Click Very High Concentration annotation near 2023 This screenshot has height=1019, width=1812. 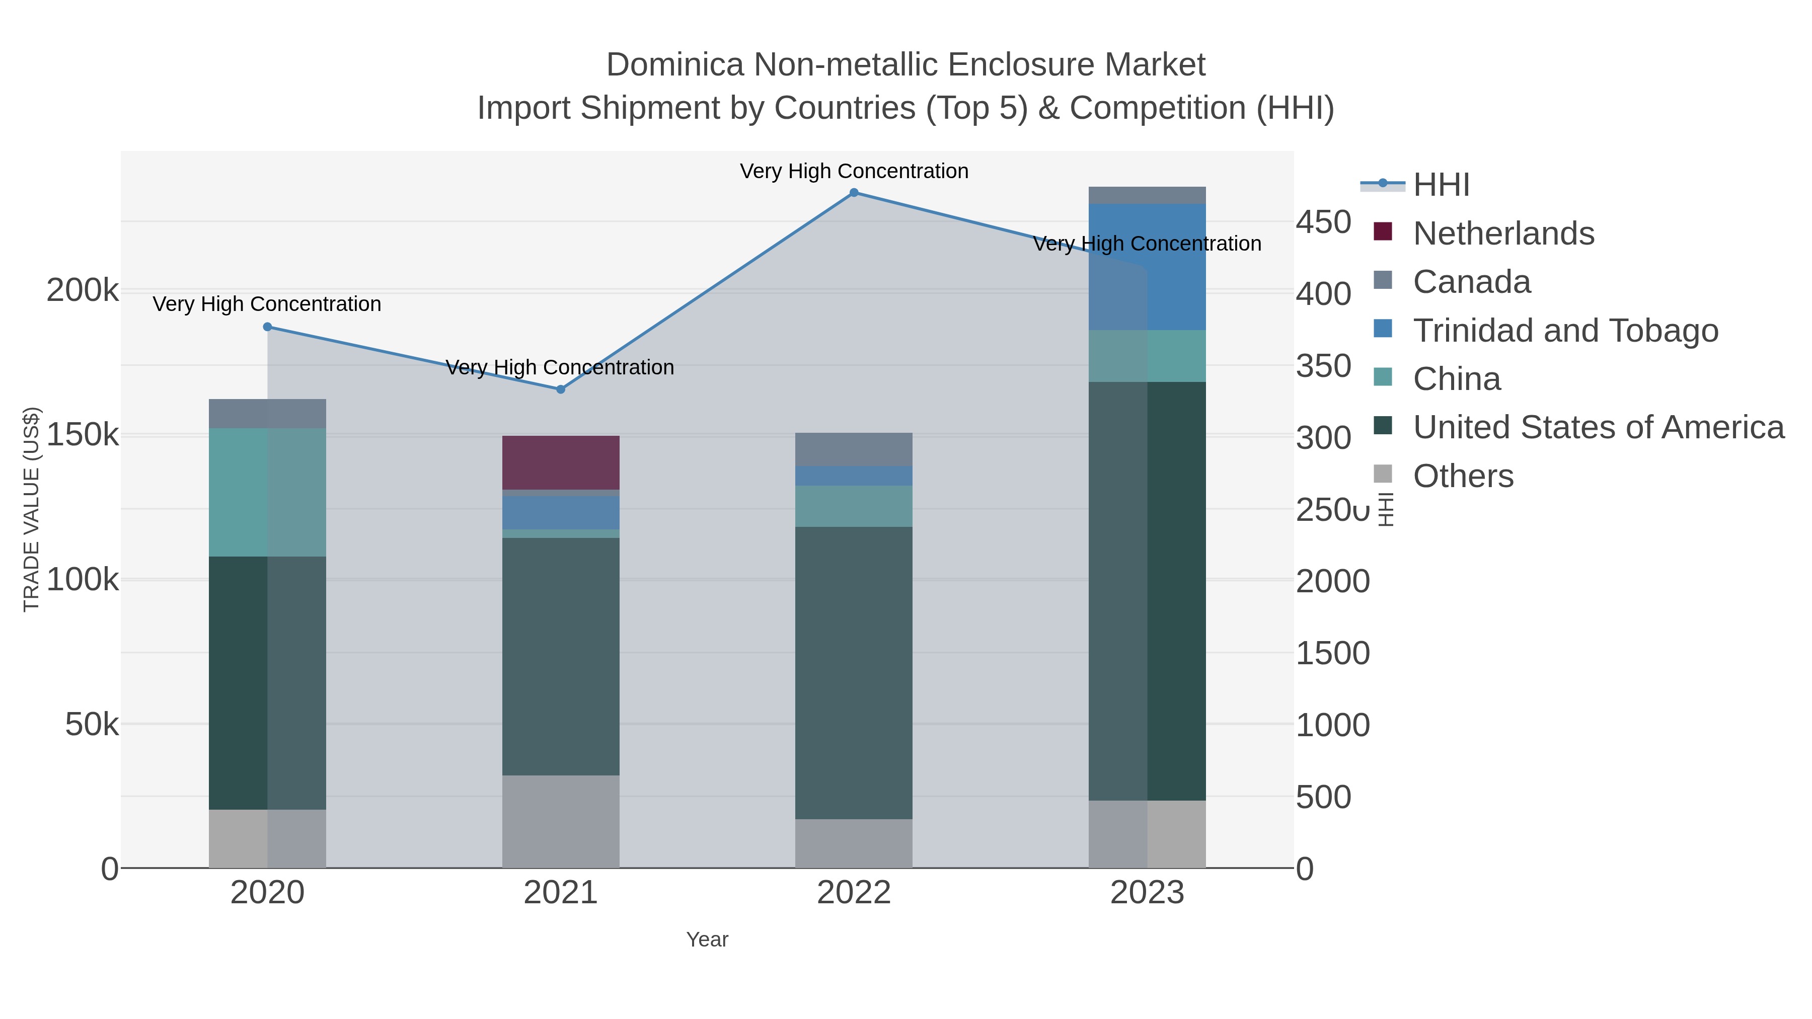[1147, 244]
